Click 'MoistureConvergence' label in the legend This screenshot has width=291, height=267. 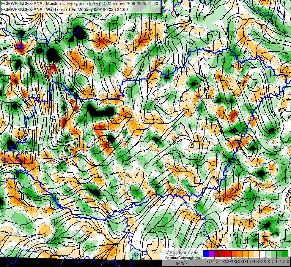point(182,258)
